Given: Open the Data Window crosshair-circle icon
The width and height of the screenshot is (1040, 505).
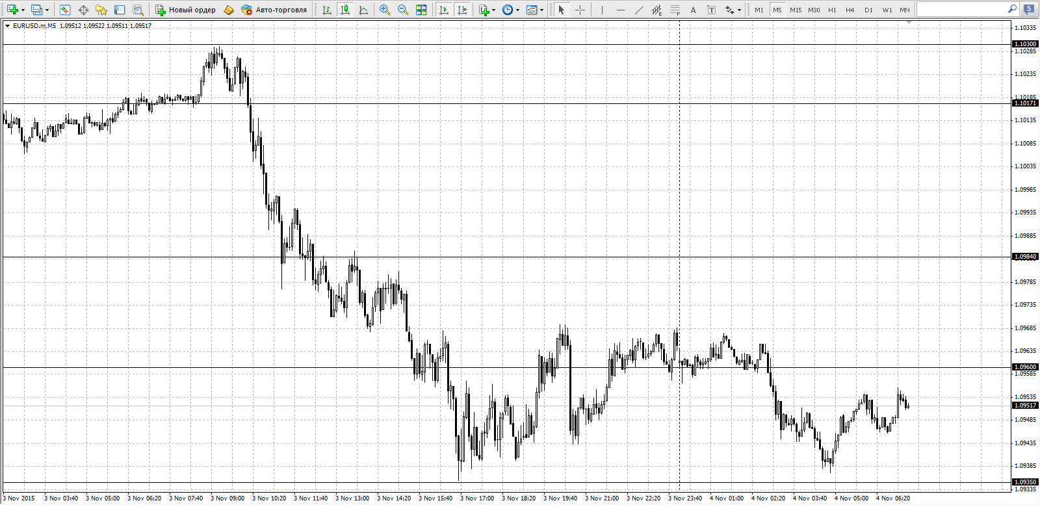Looking at the screenshot, I should [x=83, y=10].
